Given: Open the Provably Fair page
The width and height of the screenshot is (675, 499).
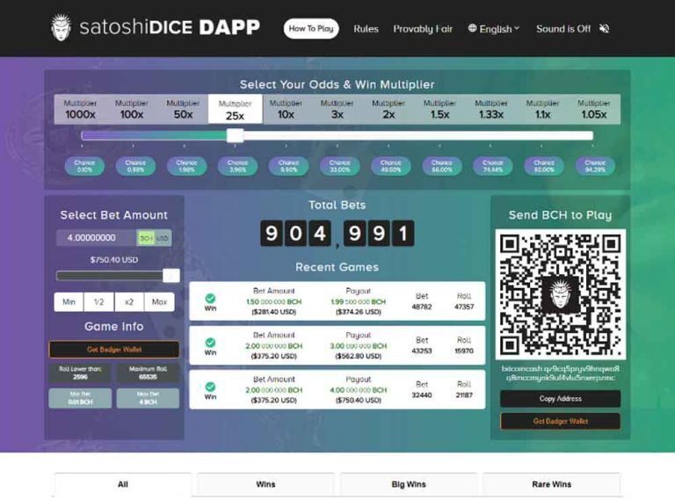Looking at the screenshot, I should point(423,29).
